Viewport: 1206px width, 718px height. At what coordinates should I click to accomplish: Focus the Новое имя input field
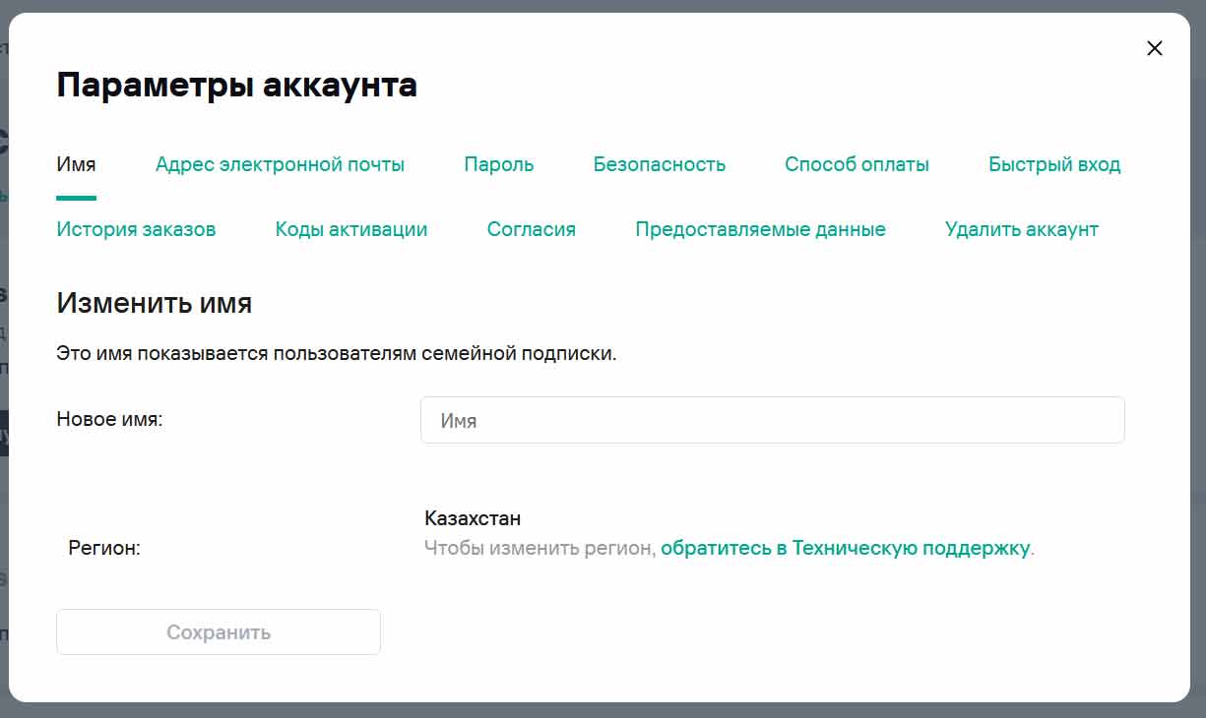point(772,420)
